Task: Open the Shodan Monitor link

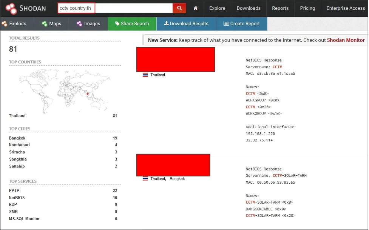Action: coord(346,40)
